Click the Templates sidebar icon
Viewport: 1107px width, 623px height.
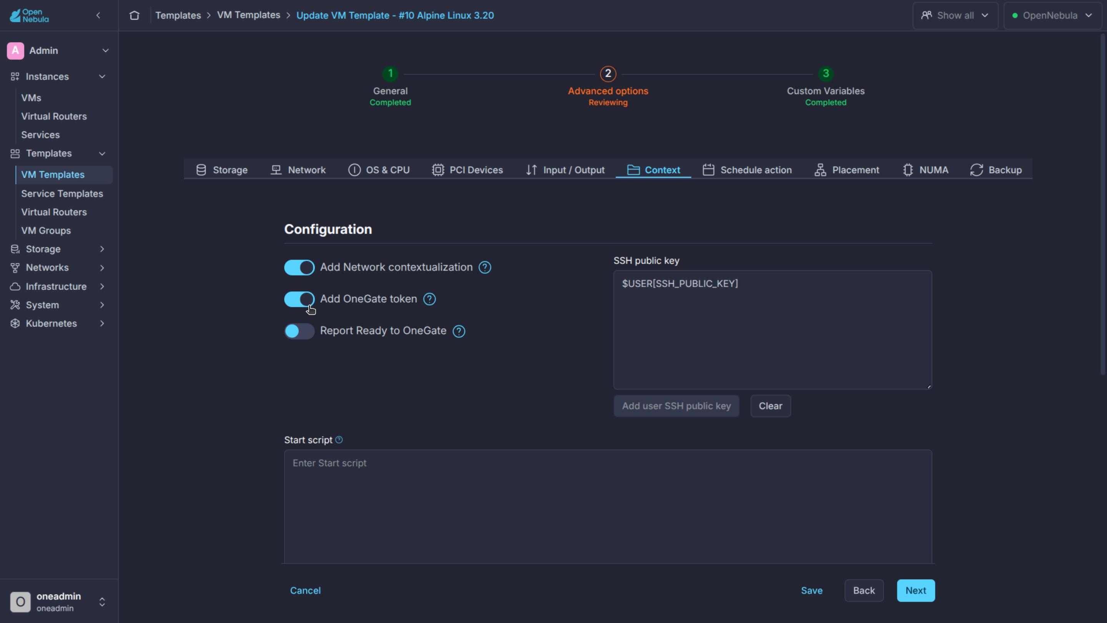[x=15, y=153]
